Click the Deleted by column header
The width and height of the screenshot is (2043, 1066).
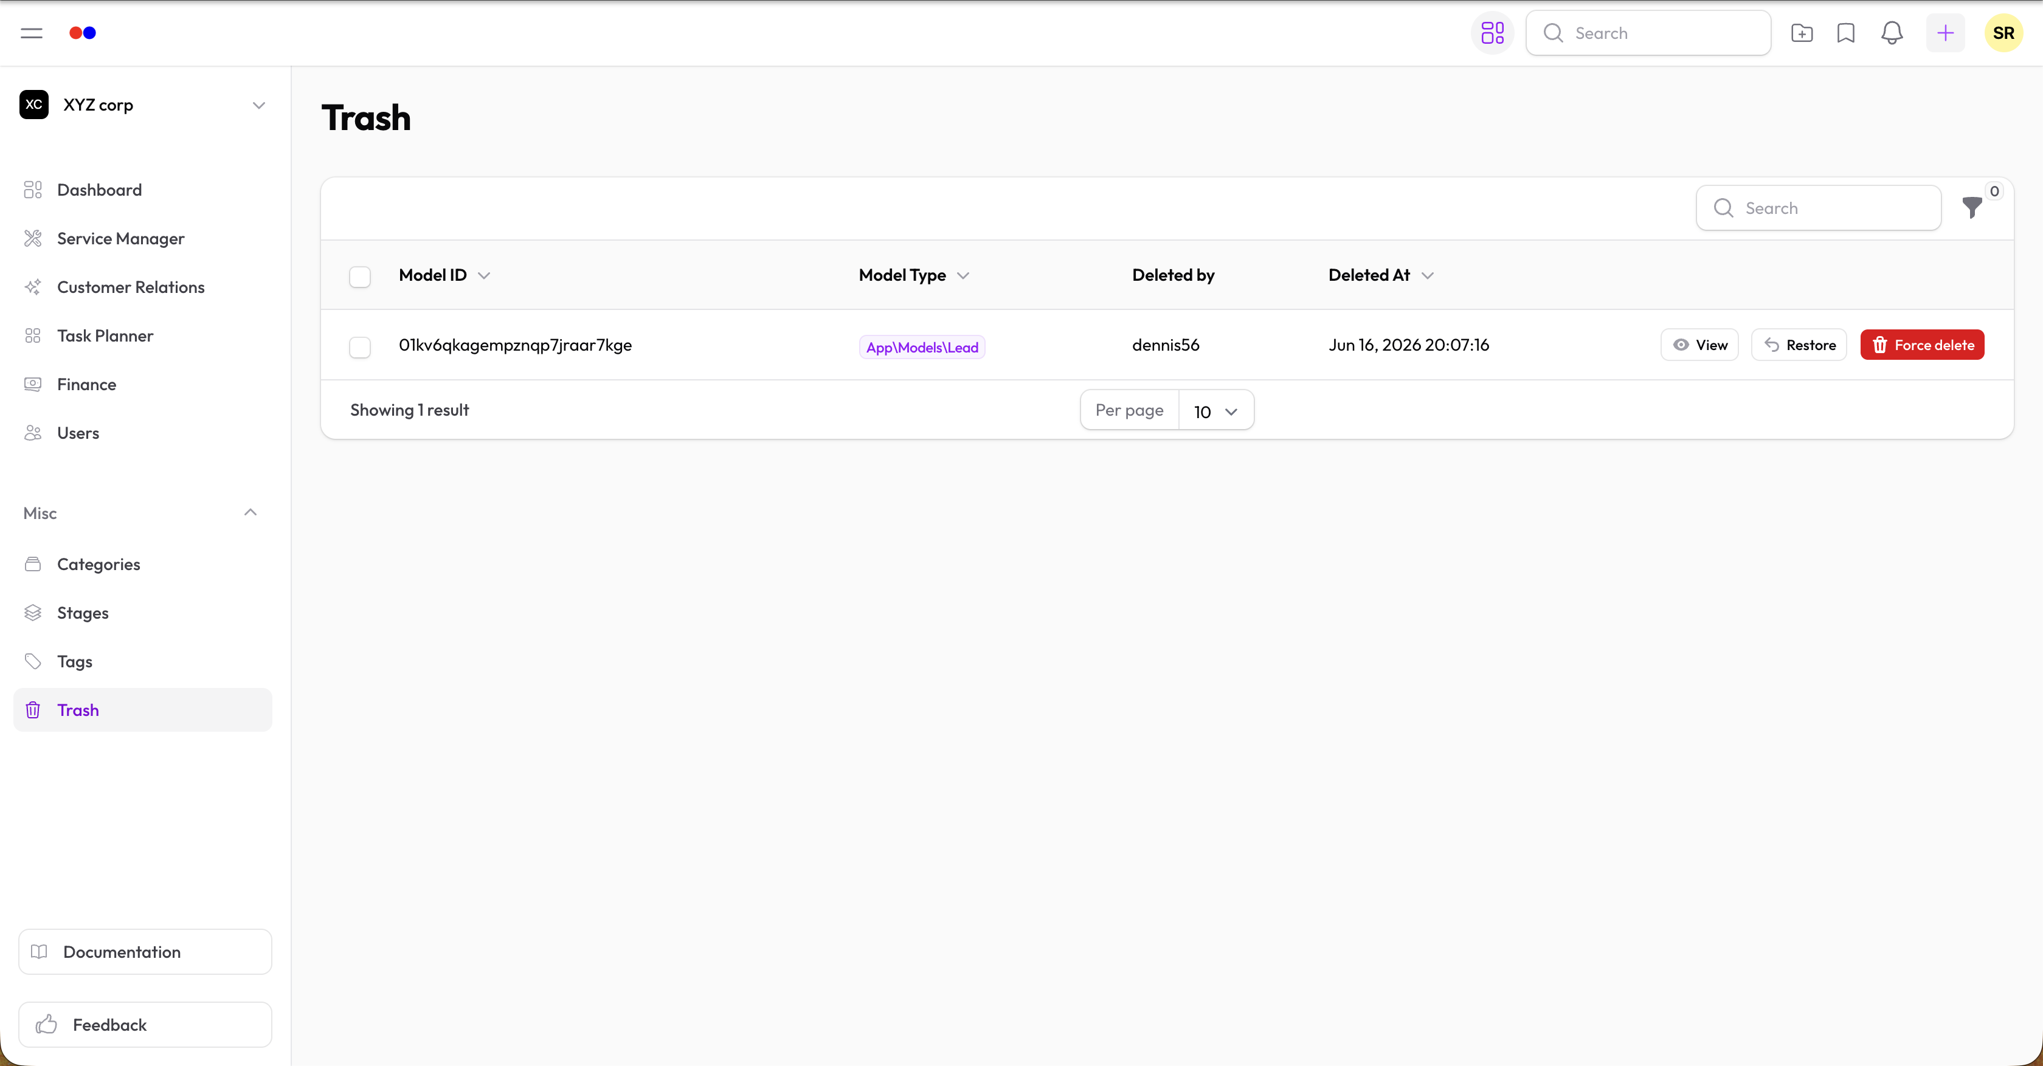(1173, 275)
